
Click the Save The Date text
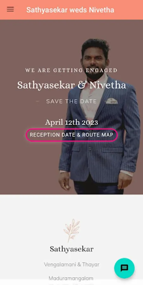(71, 101)
